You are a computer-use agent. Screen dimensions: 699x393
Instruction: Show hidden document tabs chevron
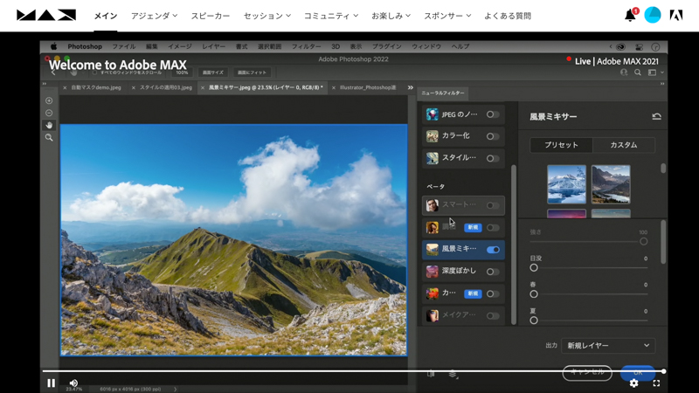click(410, 88)
